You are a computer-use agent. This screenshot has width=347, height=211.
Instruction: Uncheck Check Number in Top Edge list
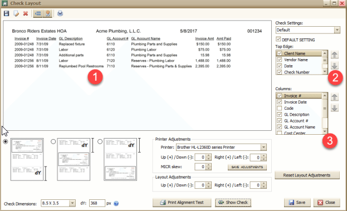[x=279, y=72]
